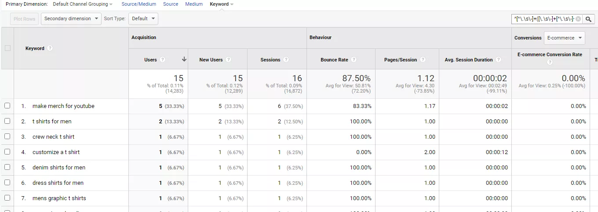Open help icon for Avg. Session Duration
Screen dimensions: 598x212
pyautogui.click(x=498, y=60)
